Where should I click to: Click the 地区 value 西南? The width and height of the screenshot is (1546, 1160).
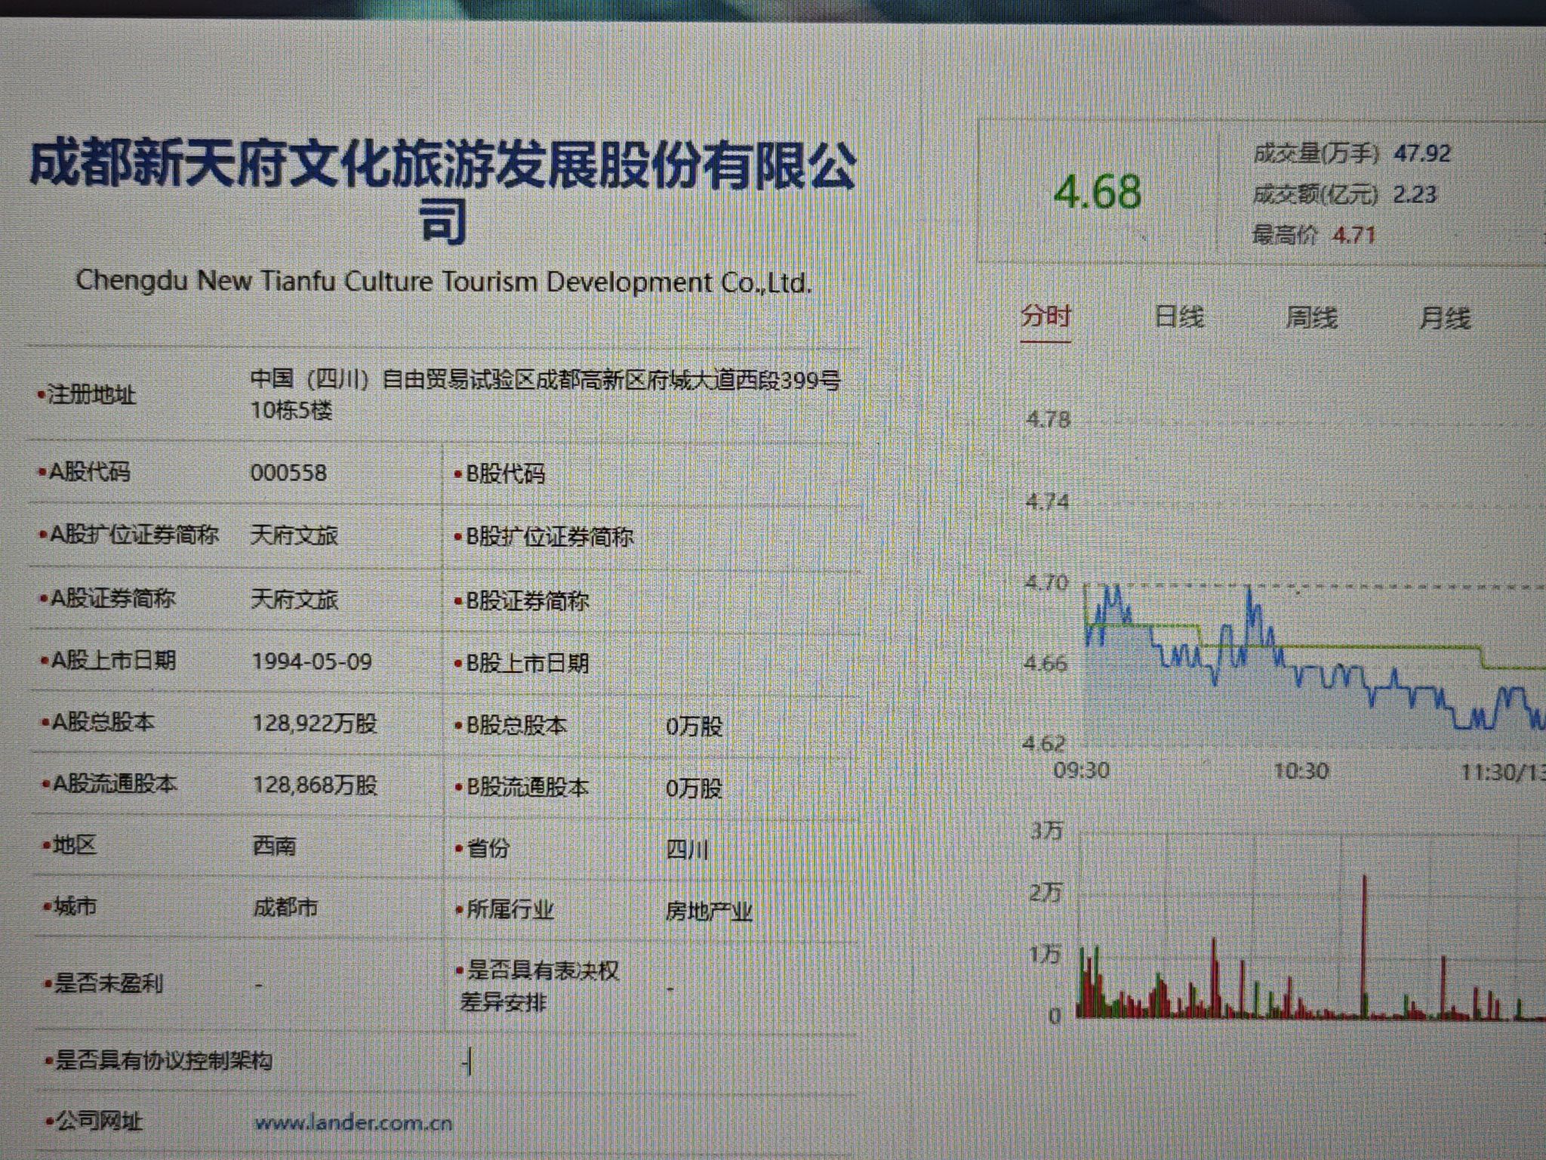click(x=273, y=845)
